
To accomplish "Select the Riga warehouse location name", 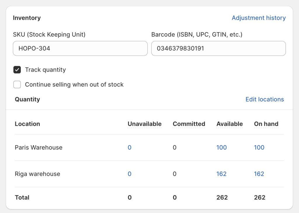I will pos(37,174).
